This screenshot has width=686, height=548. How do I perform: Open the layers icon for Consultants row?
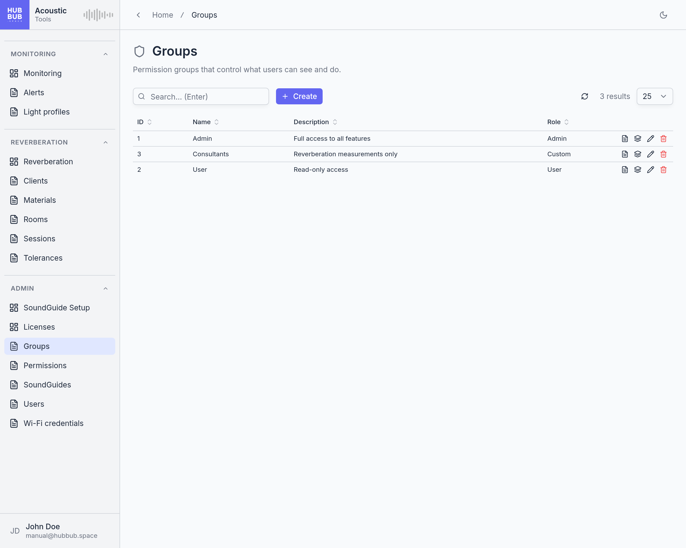(637, 154)
